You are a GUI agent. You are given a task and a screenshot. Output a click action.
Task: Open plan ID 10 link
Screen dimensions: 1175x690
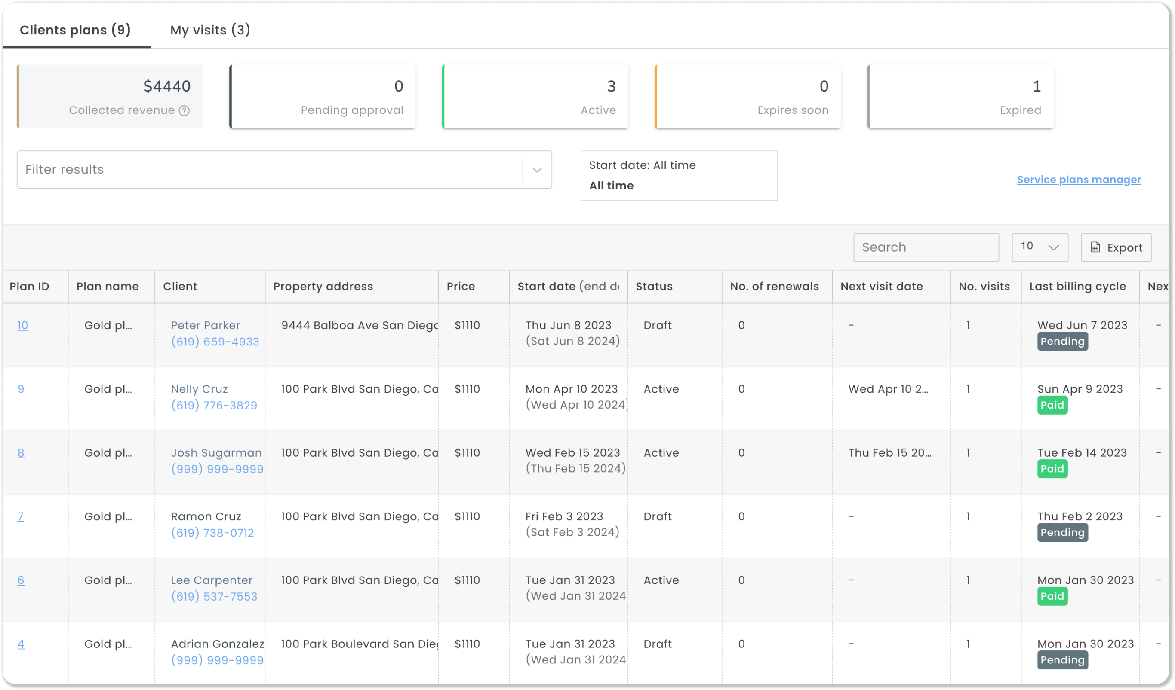pyautogui.click(x=22, y=325)
